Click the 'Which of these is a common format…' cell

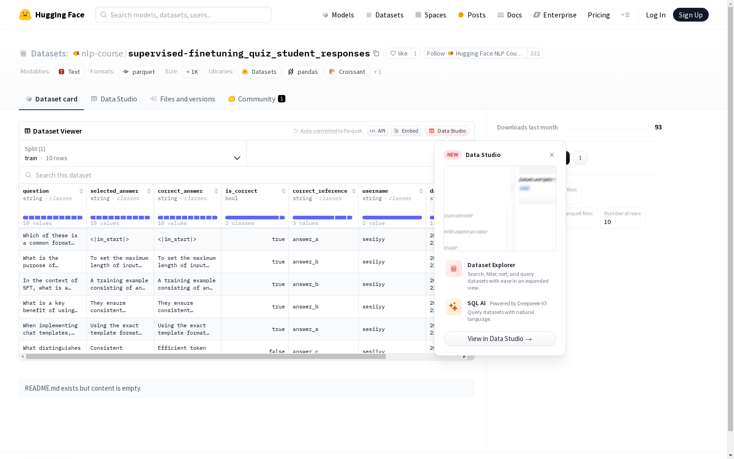[x=53, y=239]
